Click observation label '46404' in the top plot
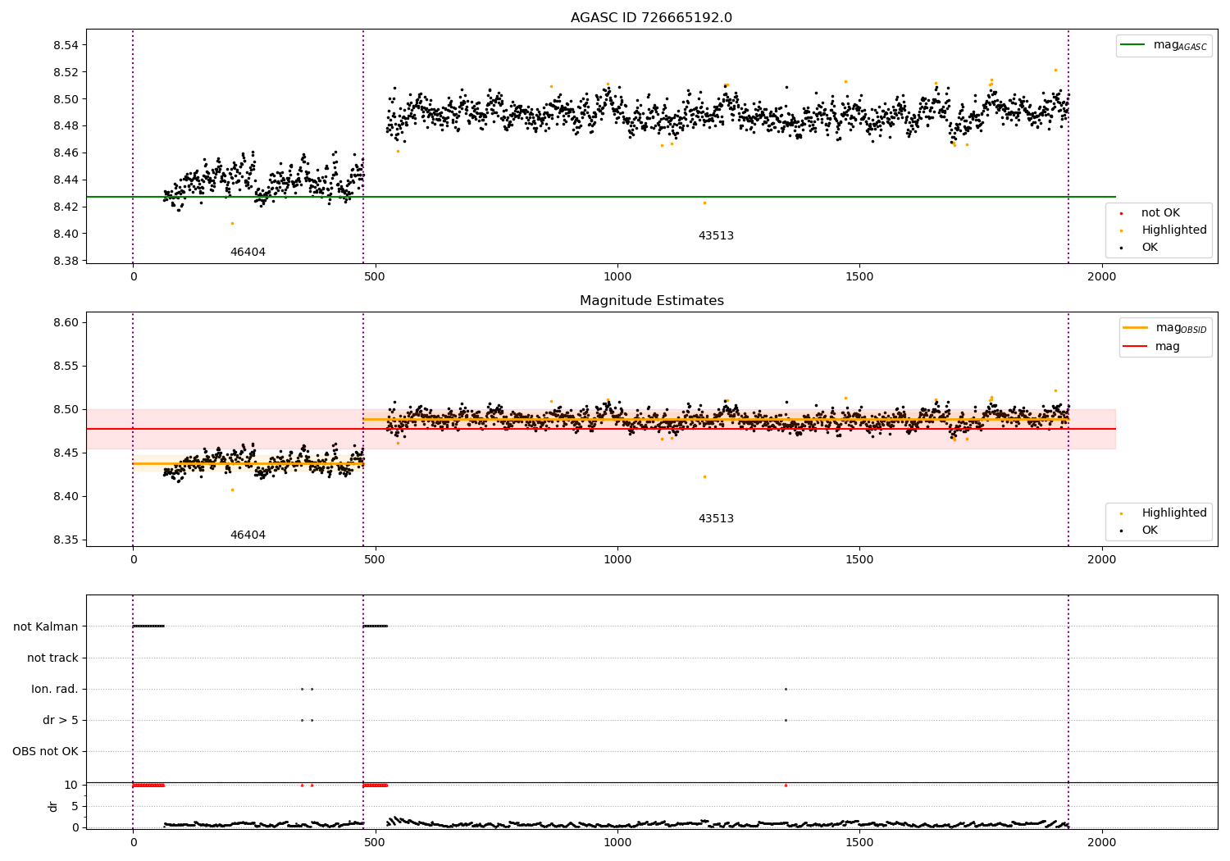Screen dimensions: 1230x861 pos(248,253)
